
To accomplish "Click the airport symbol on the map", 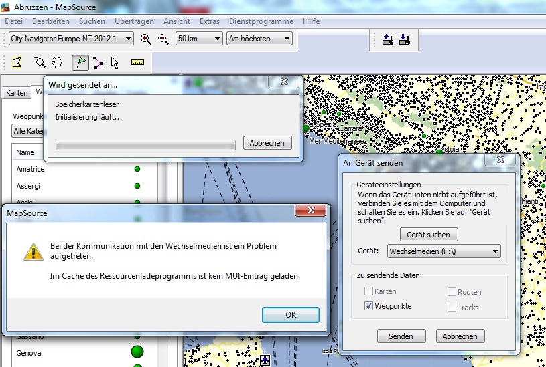I will click(265, 360).
